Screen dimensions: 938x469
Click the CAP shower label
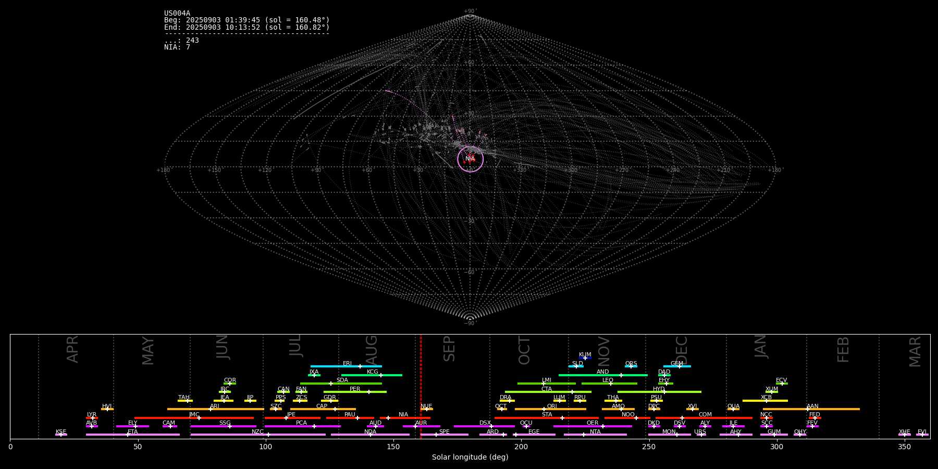pyautogui.click(x=322, y=406)
